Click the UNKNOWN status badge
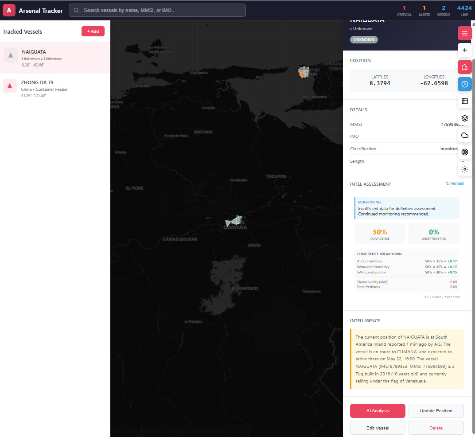 pos(364,40)
